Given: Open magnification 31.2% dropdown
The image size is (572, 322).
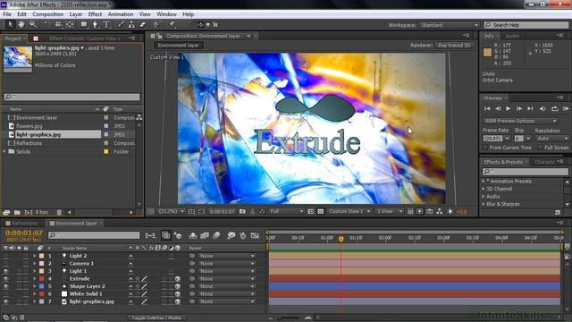Looking at the screenshot, I should (171, 211).
